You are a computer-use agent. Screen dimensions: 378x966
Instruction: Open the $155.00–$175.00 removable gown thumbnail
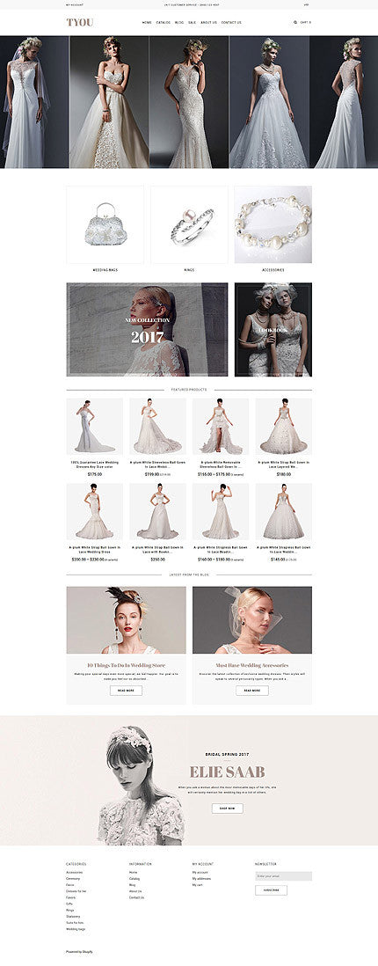221,427
